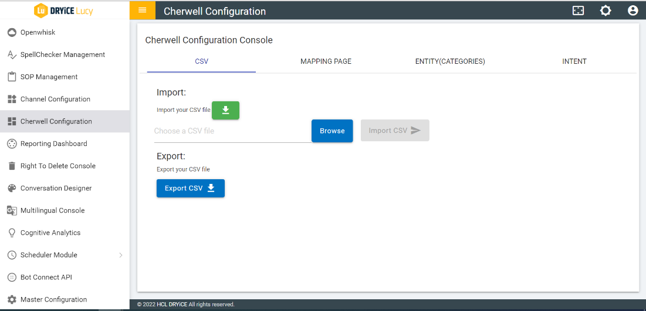Go to SOP Management
This screenshot has height=311, width=646.
(x=65, y=77)
